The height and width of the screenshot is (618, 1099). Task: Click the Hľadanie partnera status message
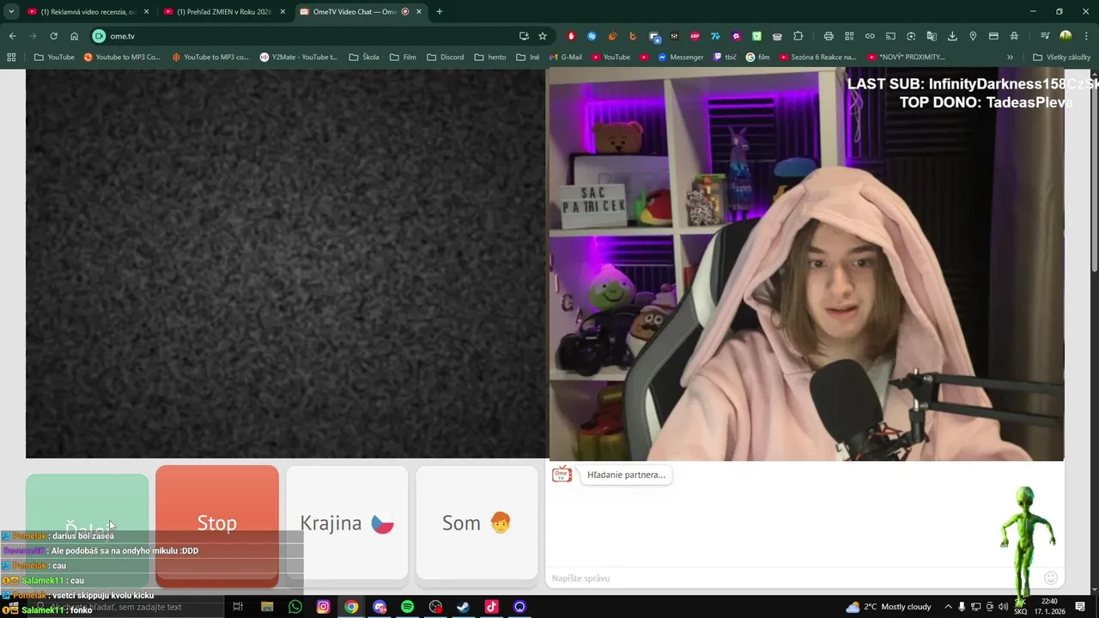tap(626, 475)
